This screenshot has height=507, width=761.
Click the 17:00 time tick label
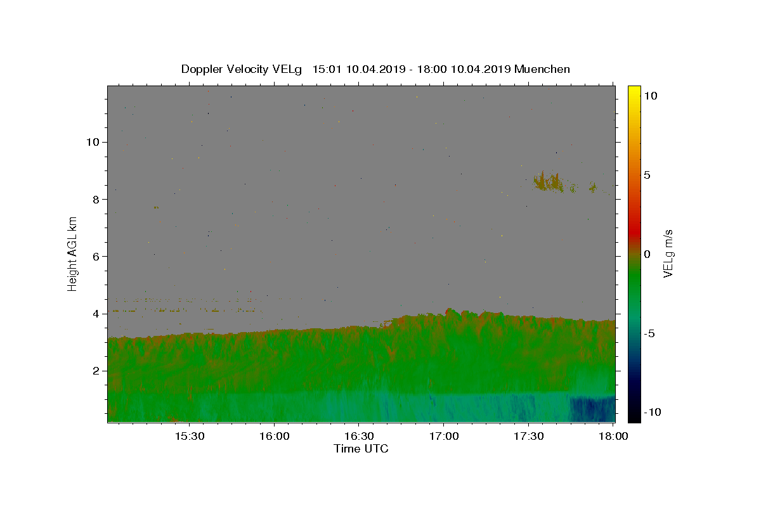click(x=443, y=437)
